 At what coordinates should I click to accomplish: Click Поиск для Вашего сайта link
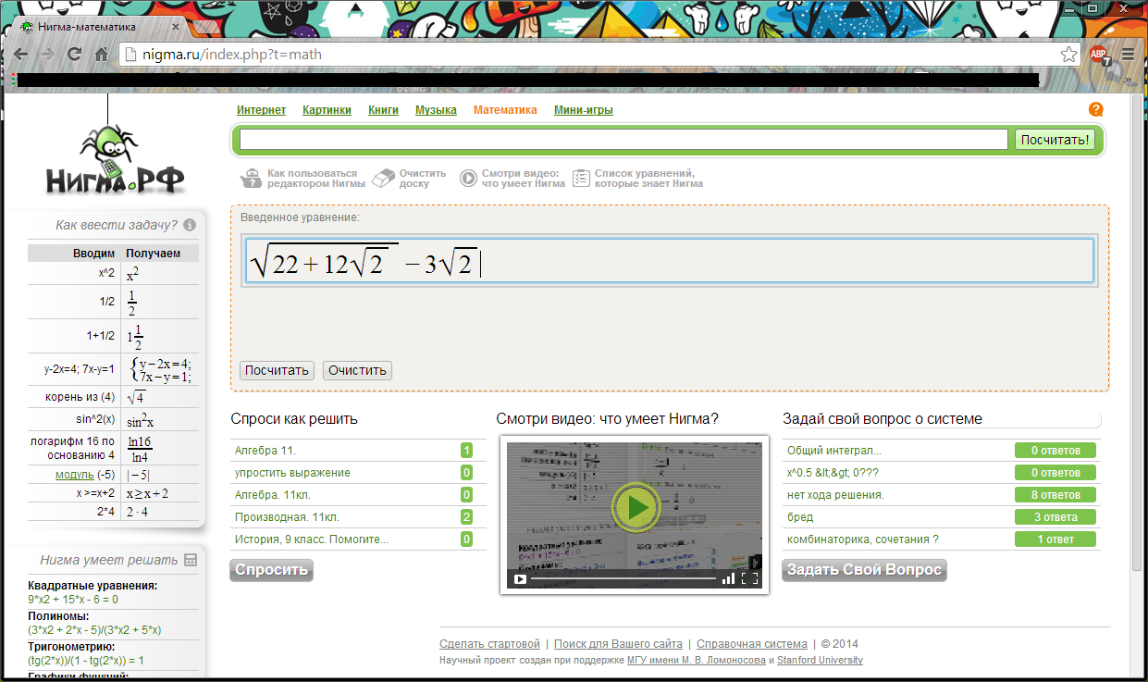pyautogui.click(x=618, y=644)
